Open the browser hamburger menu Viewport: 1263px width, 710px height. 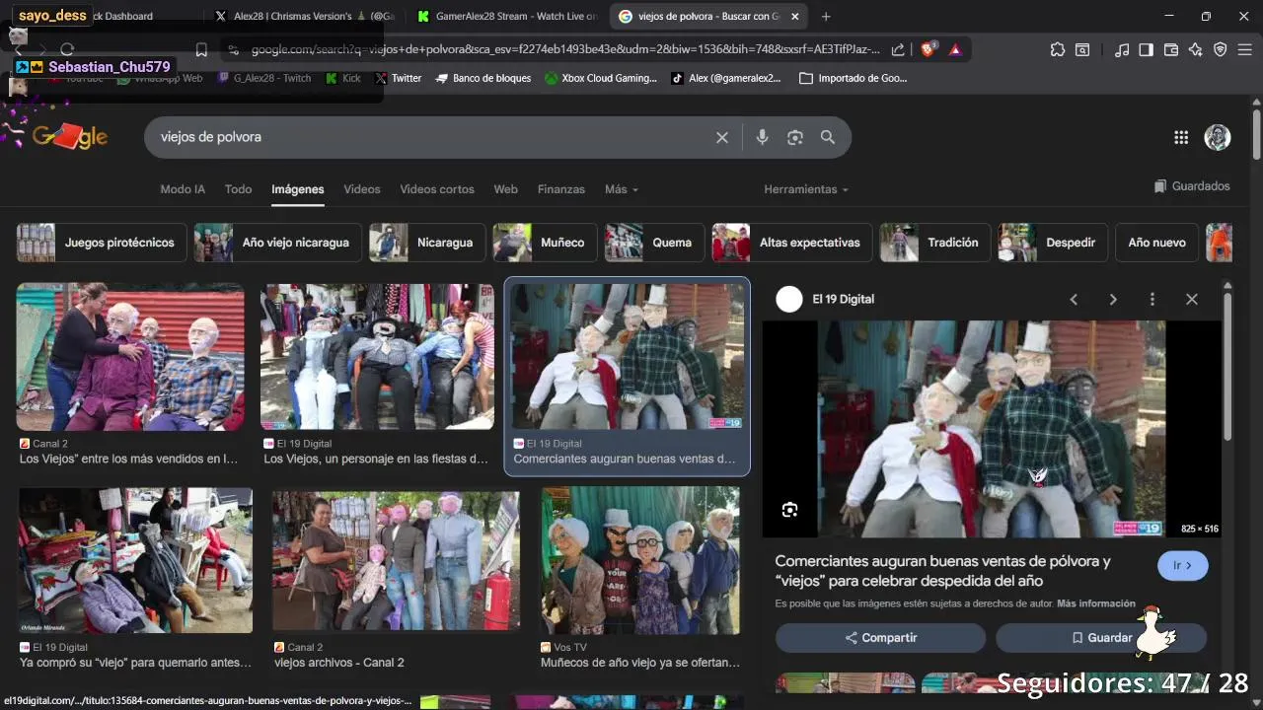pos(1245,49)
